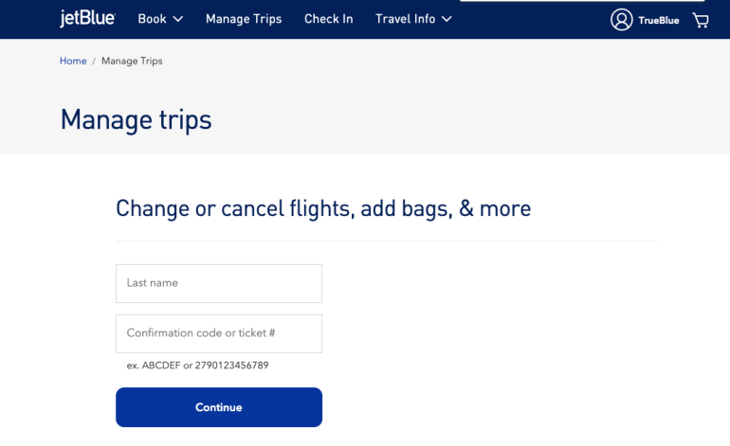This screenshot has width=730, height=446.
Task: Expand the Book menu chevron
Action: 178,19
